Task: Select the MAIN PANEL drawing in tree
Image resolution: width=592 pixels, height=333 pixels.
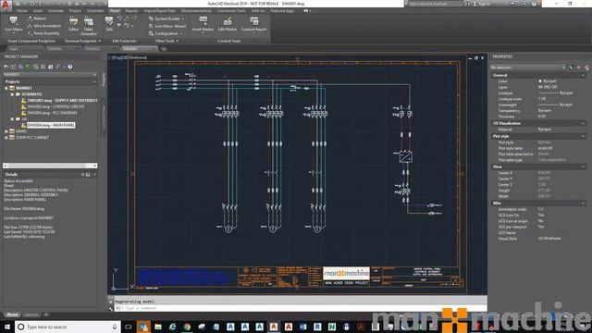Action: coord(51,125)
